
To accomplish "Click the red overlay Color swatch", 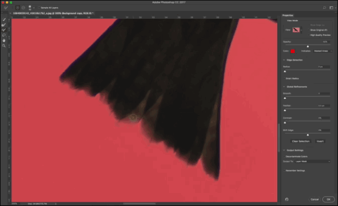I will 293,51.
